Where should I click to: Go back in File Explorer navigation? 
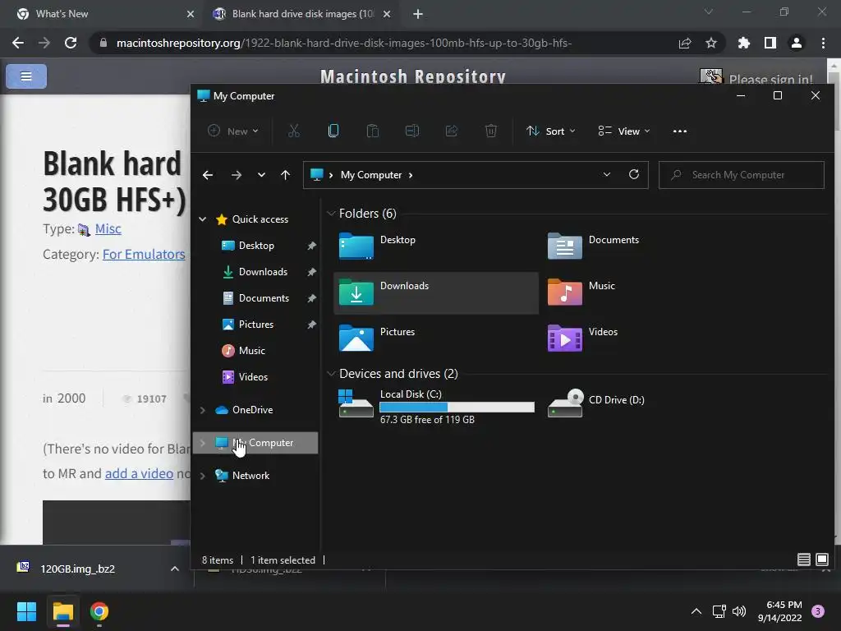[x=208, y=175]
